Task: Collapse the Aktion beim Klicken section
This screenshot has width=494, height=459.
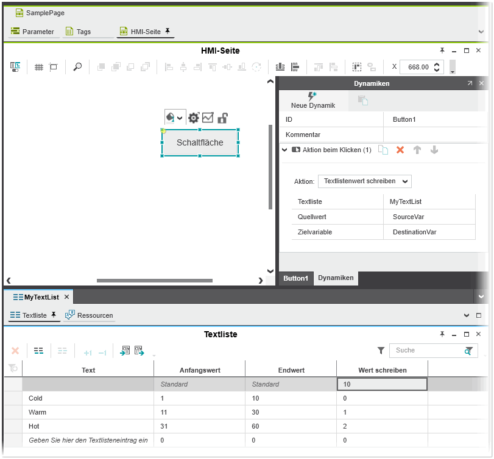Action: click(284, 150)
